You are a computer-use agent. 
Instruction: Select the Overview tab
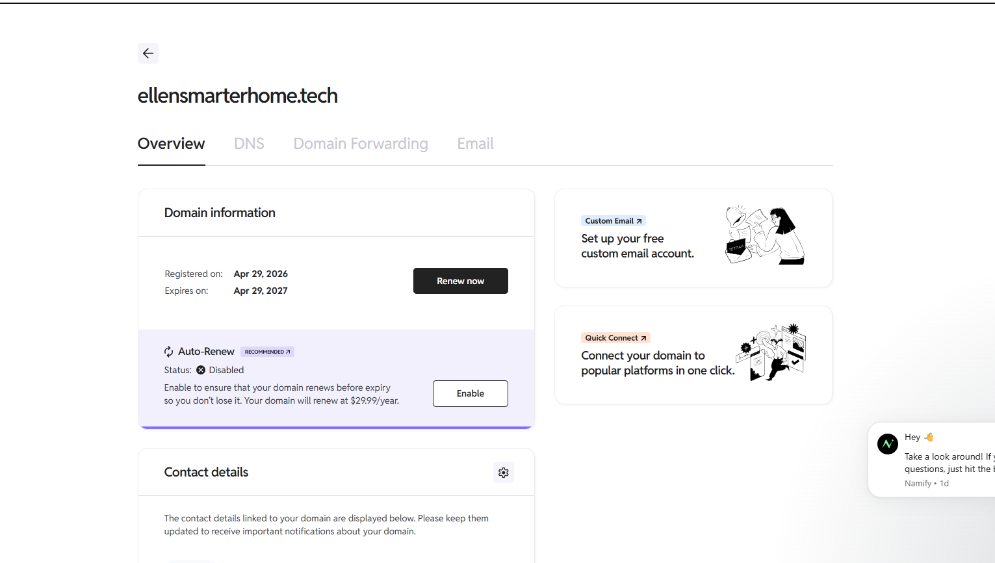[x=171, y=144]
